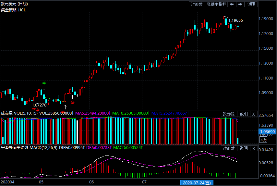Open 改参数 in the MACD panel

tap(229, 148)
